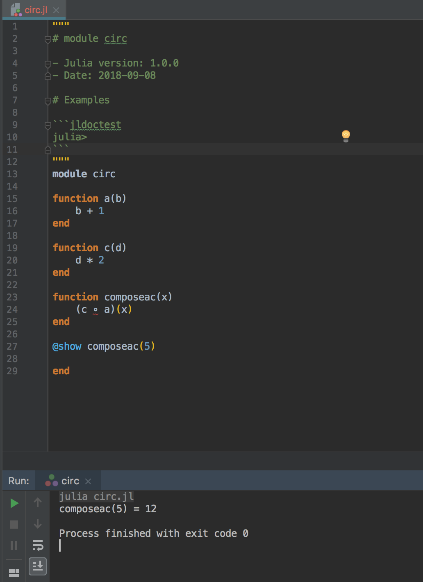Click the Pause output icon
Viewport: 423px width, 582px height.
[14, 545]
